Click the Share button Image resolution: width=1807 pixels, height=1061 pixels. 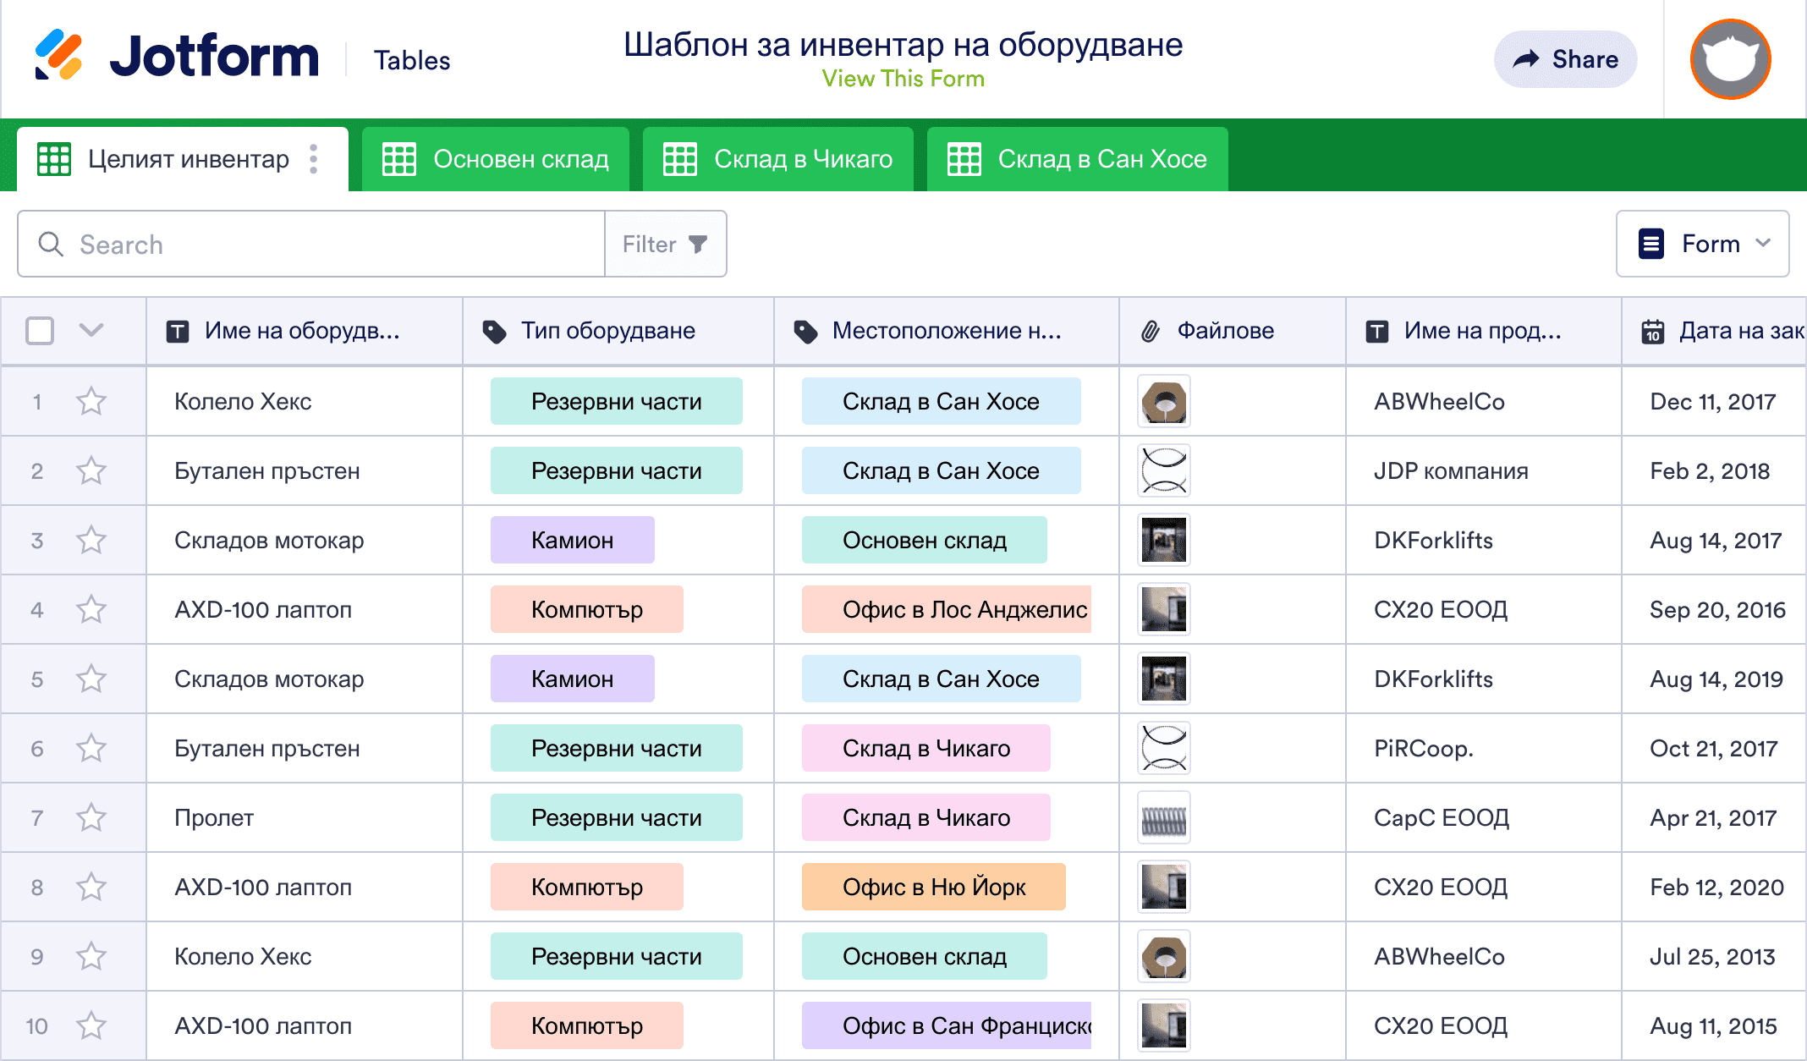1565,59
